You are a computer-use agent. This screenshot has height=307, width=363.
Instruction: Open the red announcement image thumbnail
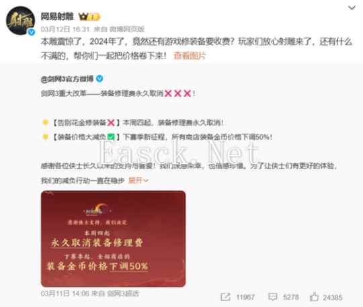(113, 238)
